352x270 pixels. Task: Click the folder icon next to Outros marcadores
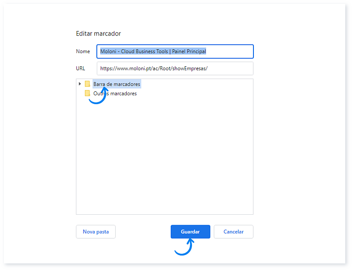pyautogui.click(x=88, y=94)
